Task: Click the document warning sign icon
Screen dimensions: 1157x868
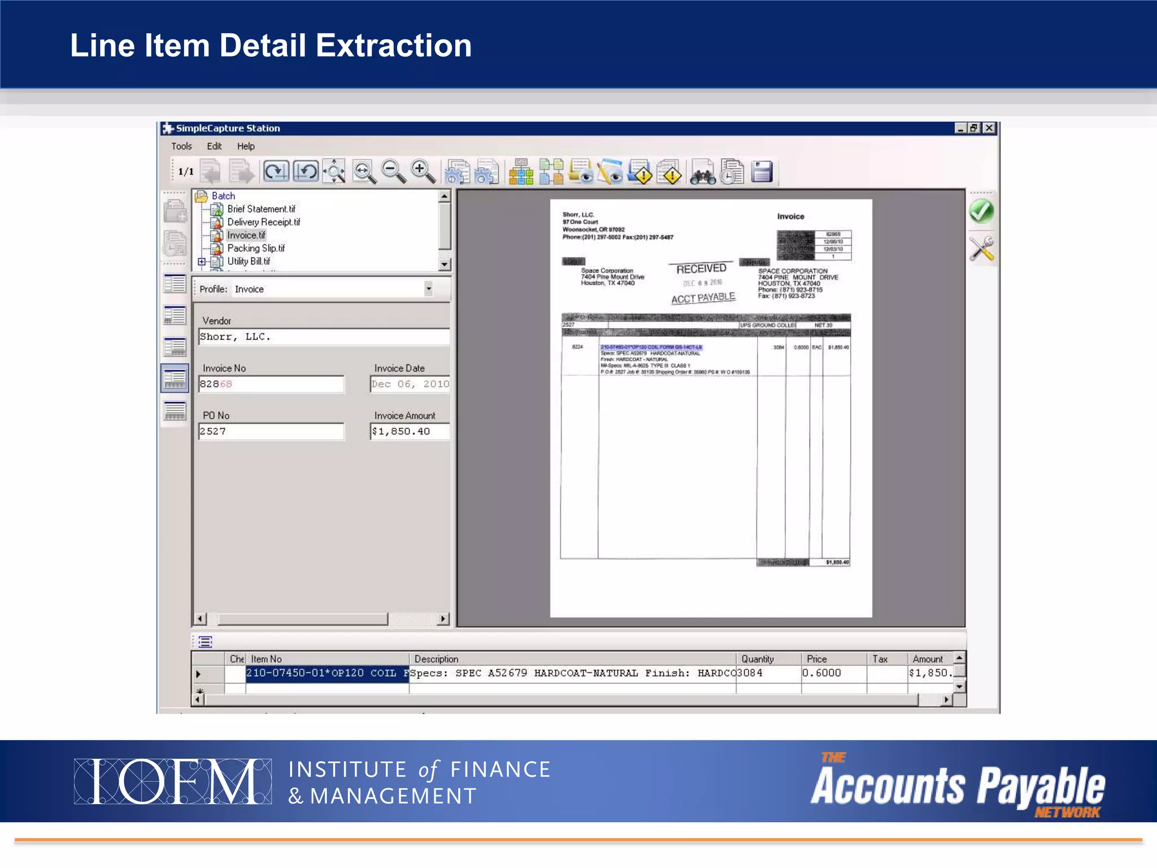Action: click(x=669, y=171)
